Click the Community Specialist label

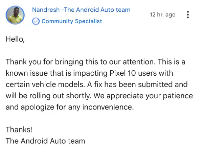[71, 21]
